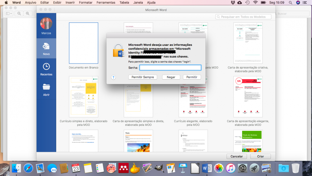Open Notes app in the dock
Viewport: 312px width, 176px height.
coord(88,168)
